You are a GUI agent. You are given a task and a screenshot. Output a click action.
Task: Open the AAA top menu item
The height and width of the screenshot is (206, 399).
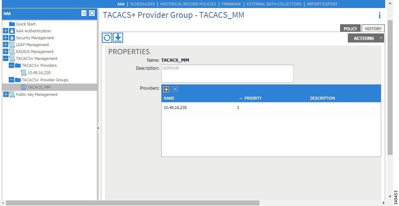(121, 4)
